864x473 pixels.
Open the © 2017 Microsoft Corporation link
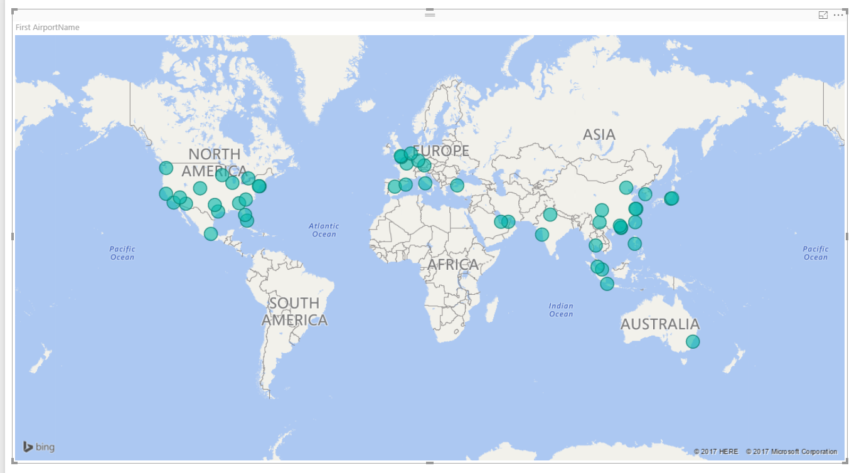click(791, 451)
